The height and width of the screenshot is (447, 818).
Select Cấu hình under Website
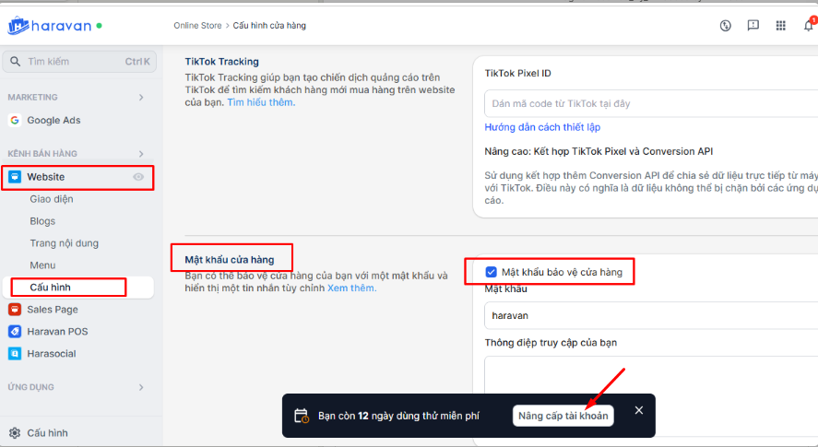click(x=78, y=288)
